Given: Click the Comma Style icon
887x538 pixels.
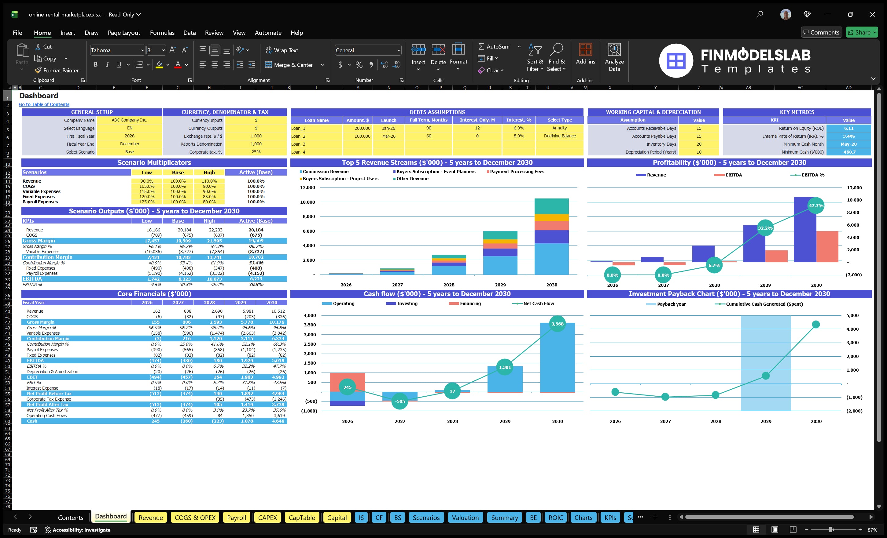Looking at the screenshot, I should click(x=371, y=65).
